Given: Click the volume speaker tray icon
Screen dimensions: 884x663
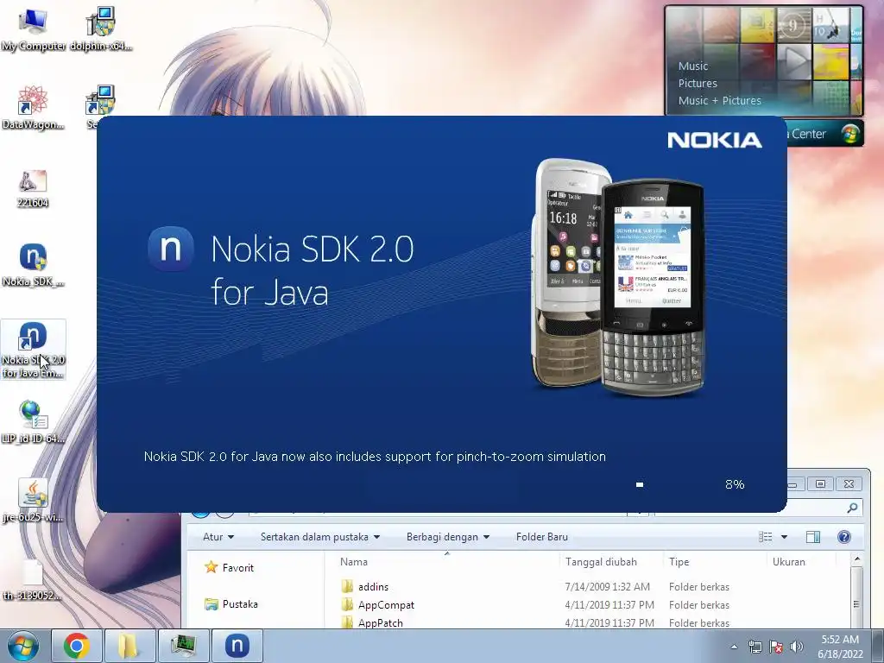Looking at the screenshot, I should coord(797,647).
